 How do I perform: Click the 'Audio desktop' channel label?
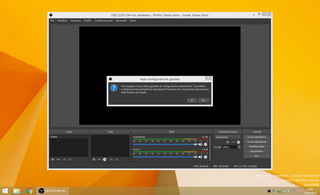(139, 137)
